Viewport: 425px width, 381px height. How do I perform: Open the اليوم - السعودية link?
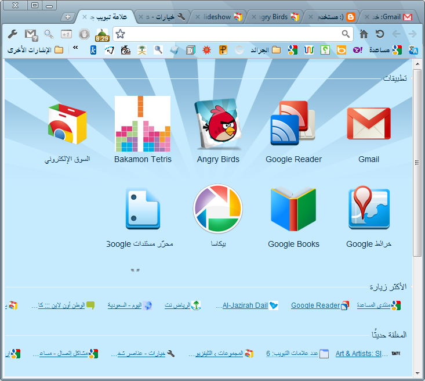(129, 305)
